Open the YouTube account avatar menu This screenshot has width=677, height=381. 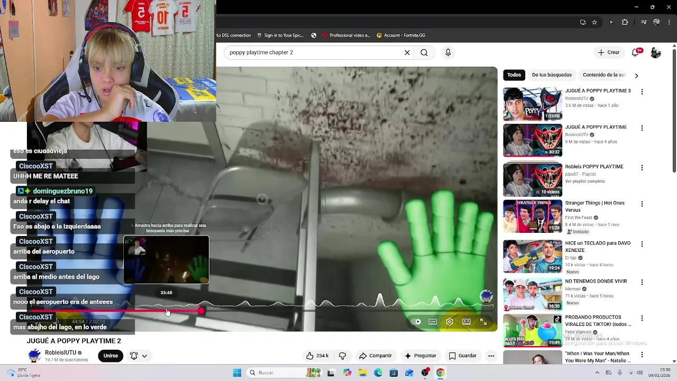656,52
